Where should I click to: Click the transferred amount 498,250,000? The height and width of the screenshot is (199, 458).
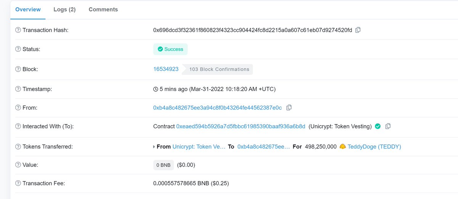coord(321,146)
